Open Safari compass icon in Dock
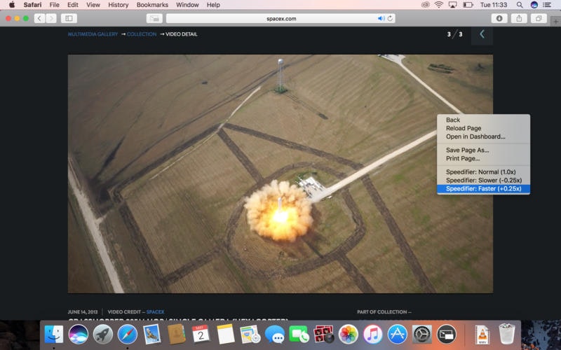 coord(128,335)
